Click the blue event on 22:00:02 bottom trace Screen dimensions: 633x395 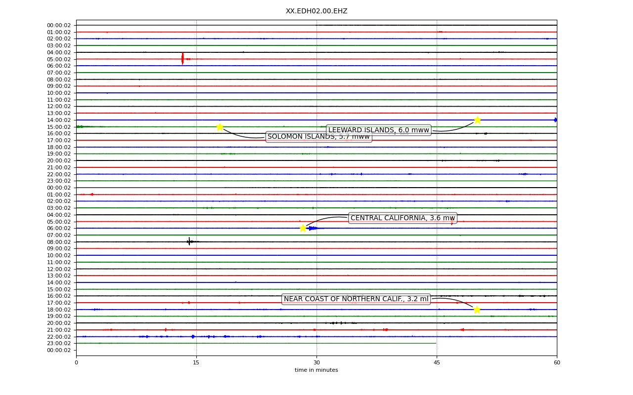tap(193, 337)
